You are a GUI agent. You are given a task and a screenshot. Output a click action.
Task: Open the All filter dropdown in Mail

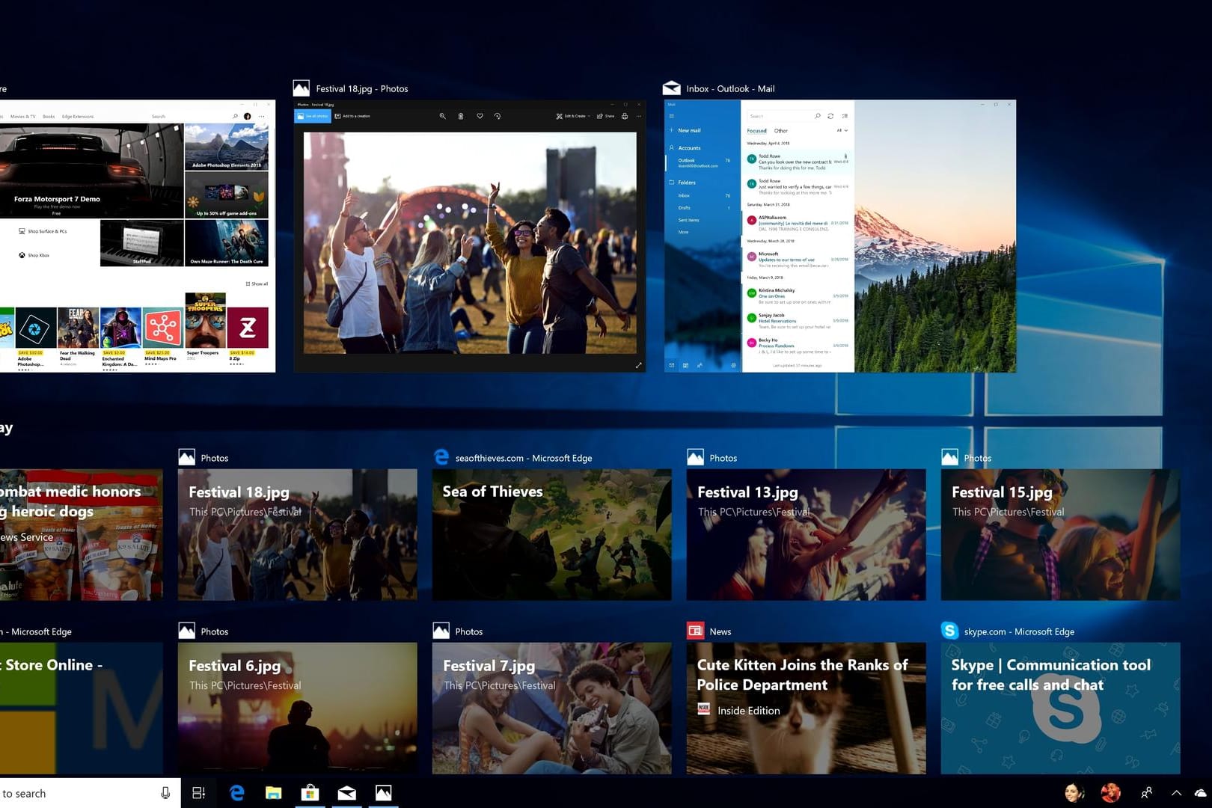(842, 131)
